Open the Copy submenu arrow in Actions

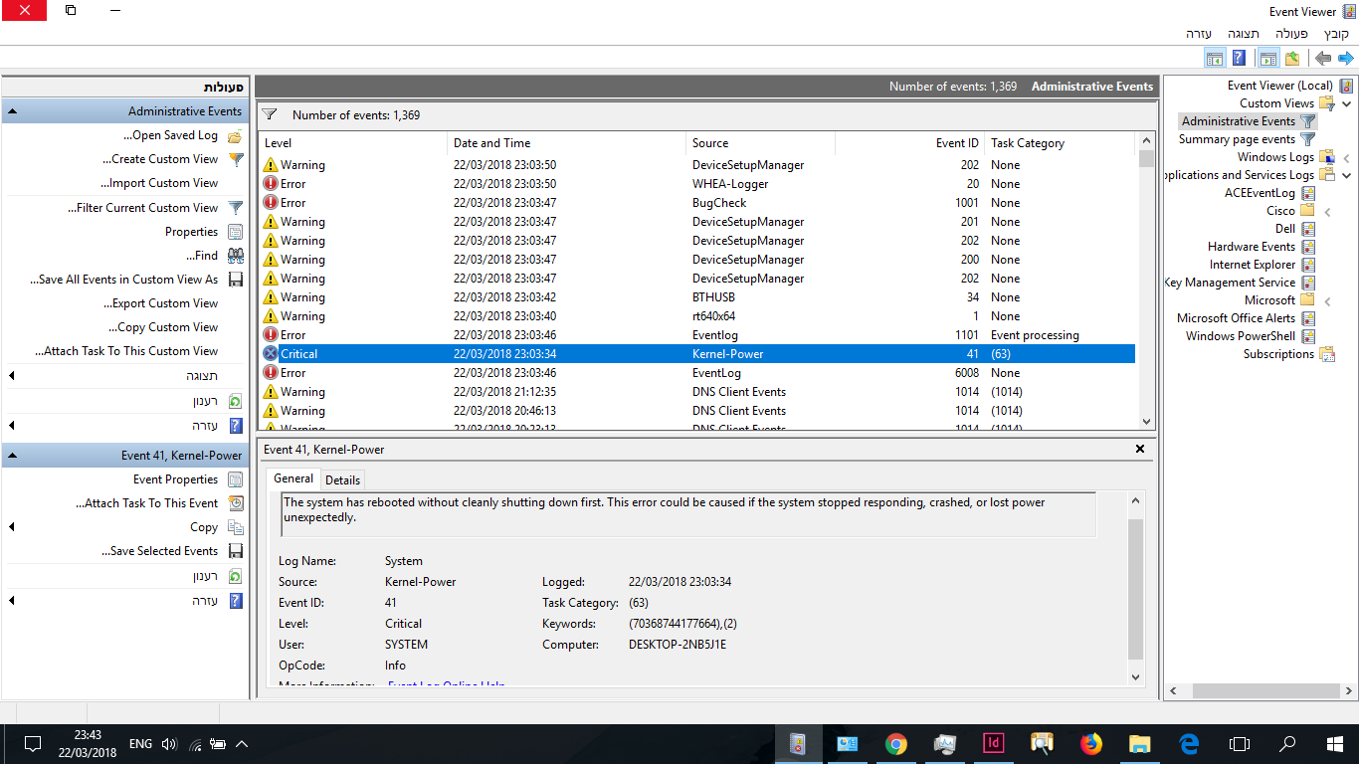[12, 527]
